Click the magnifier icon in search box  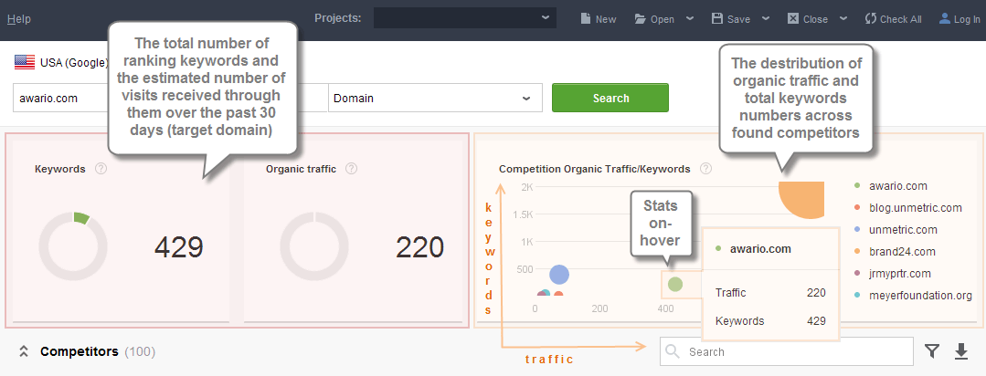(x=673, y=351)
